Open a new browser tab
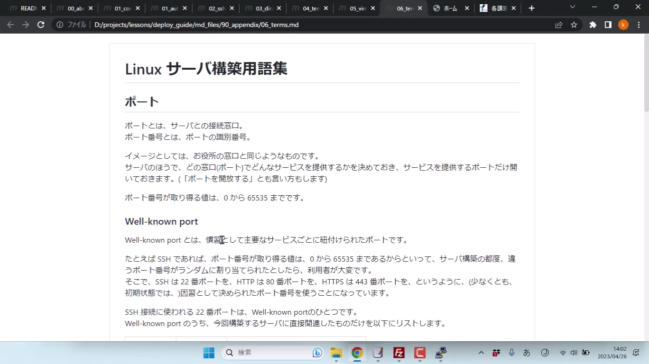This screenshot has width=649, height=364. 531,8
